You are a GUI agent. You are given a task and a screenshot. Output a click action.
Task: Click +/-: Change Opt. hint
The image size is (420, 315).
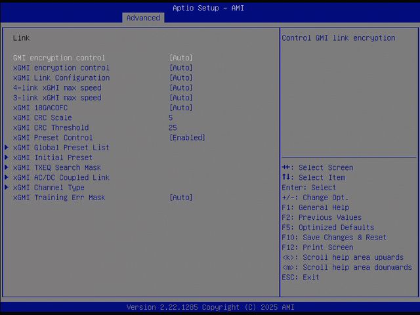pyautogui.click(x=315, y=198)
